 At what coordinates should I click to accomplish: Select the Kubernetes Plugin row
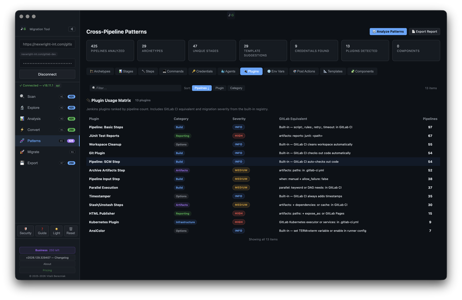point(263,222)
